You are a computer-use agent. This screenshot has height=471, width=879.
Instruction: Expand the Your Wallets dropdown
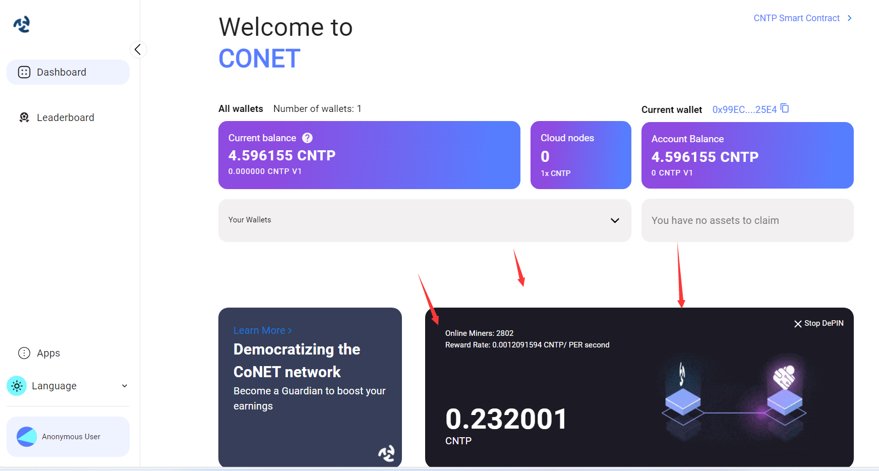click(x=425, y=220)
